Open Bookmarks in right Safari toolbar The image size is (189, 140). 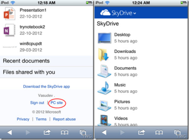coord(159,132)
